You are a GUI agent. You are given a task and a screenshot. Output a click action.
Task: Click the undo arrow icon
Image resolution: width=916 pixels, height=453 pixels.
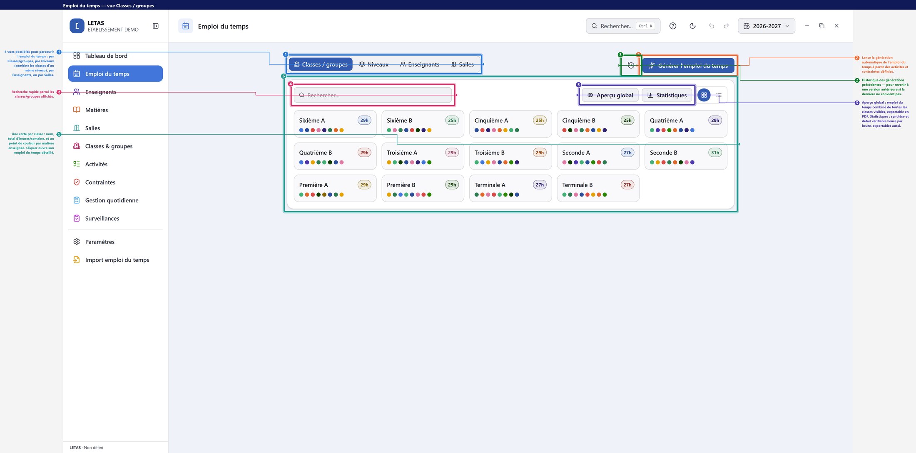tap(712, 26)
